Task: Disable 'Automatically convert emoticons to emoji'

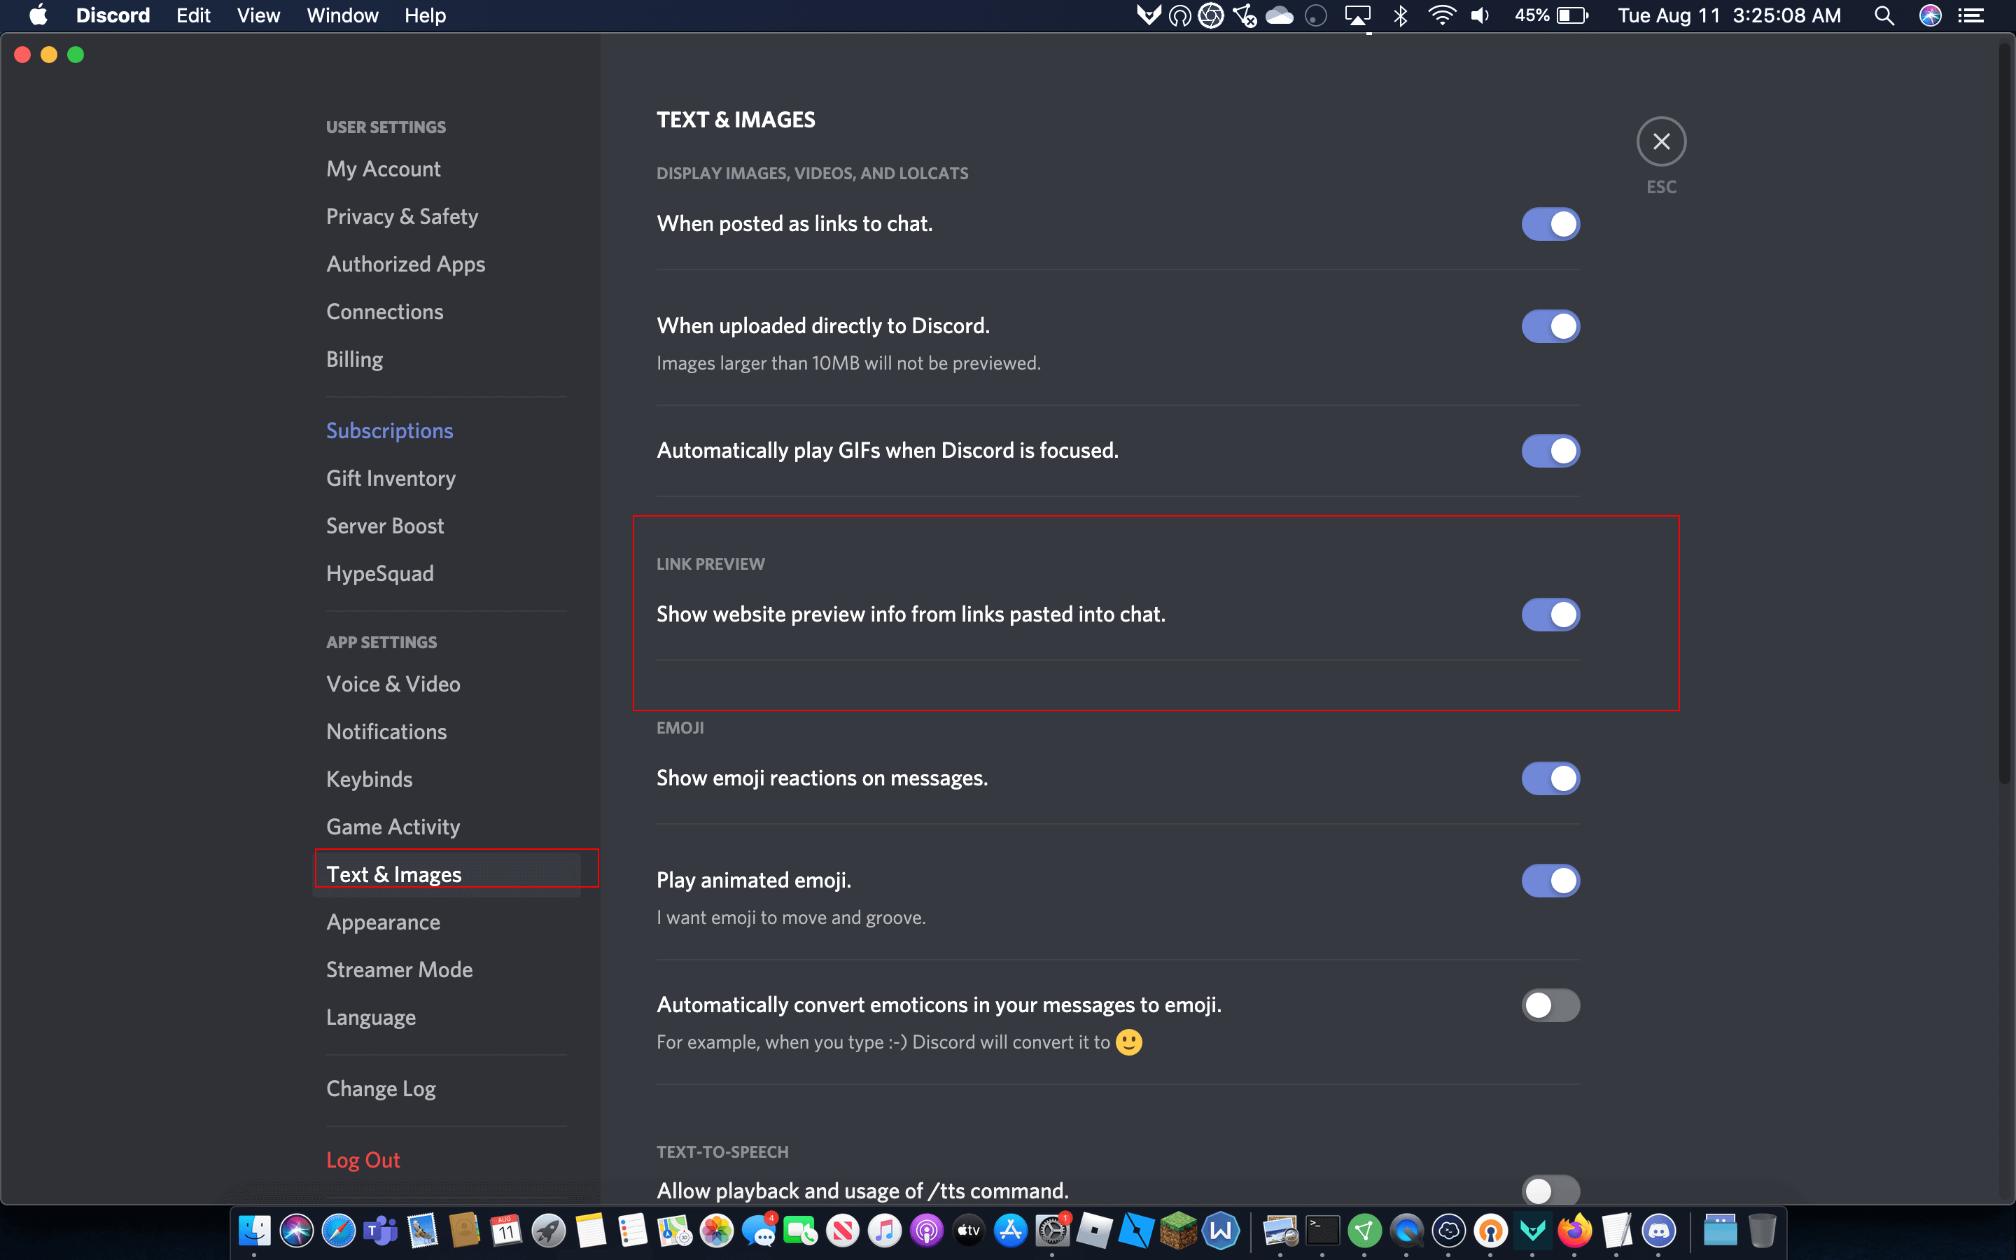Action: click(1548, 1004)
